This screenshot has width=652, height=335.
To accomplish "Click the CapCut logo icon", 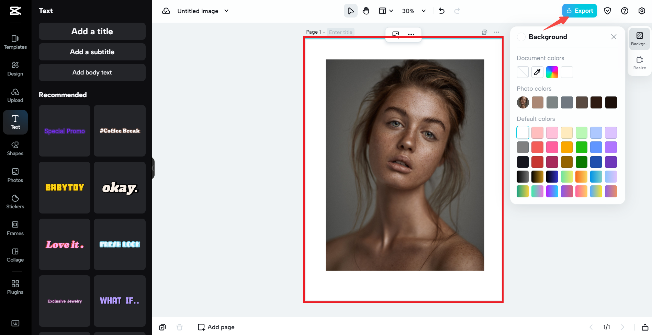I will [x=15, y=11].
